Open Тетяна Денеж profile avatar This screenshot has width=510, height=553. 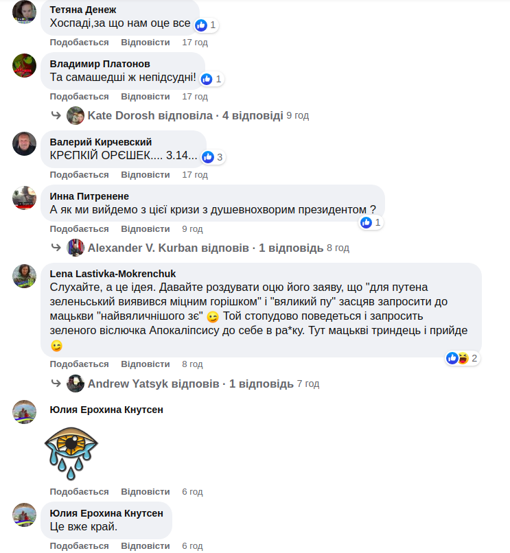(24, 12)
